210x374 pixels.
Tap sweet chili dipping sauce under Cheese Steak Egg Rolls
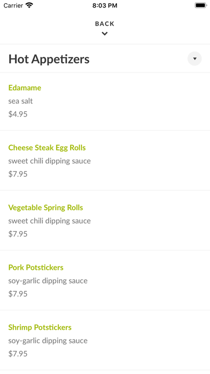(49, 161)
